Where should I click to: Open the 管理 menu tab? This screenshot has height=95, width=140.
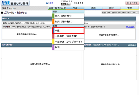129,8
